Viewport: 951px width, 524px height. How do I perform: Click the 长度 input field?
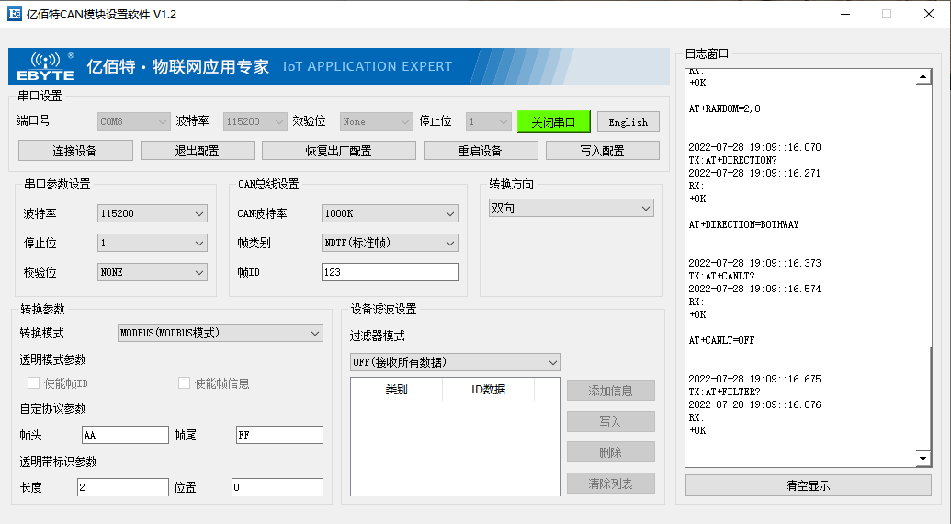(123, 487)
